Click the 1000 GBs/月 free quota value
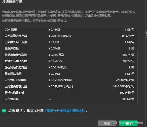 [127, 36]
